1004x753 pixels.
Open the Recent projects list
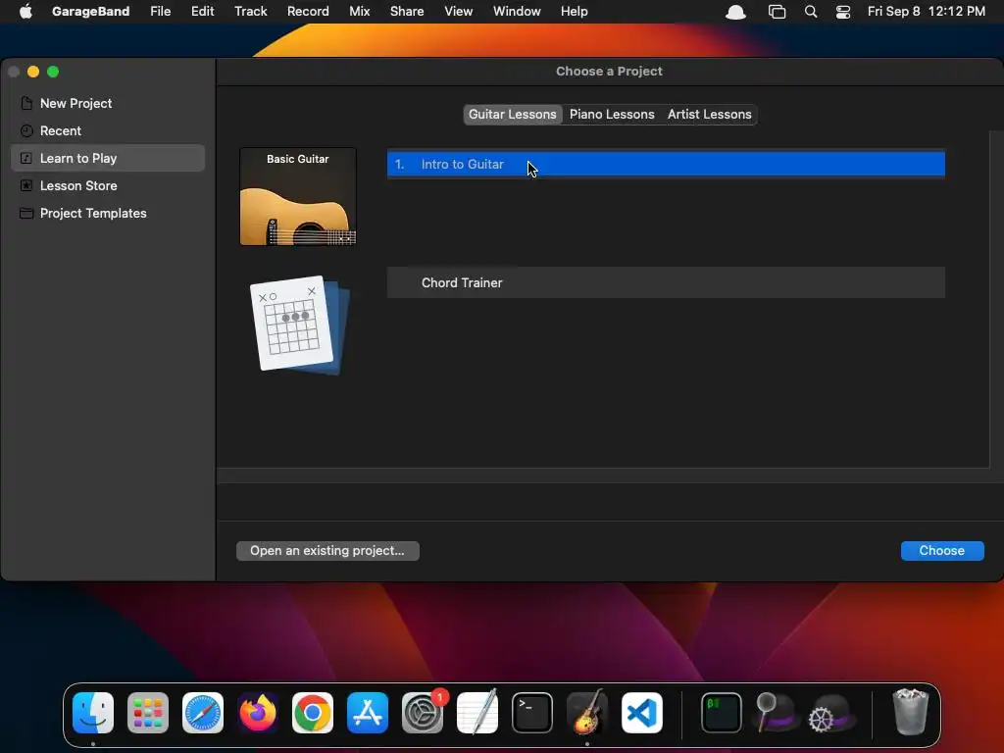(x=108, y=130)
